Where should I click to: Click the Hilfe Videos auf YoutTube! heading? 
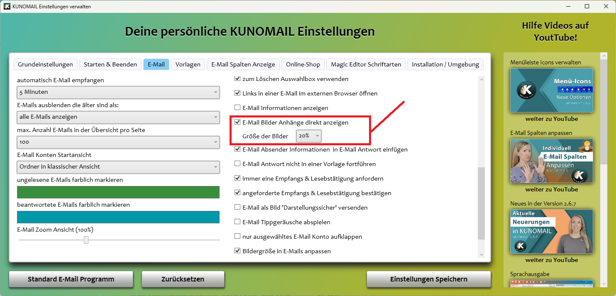(x=555, y=32)
